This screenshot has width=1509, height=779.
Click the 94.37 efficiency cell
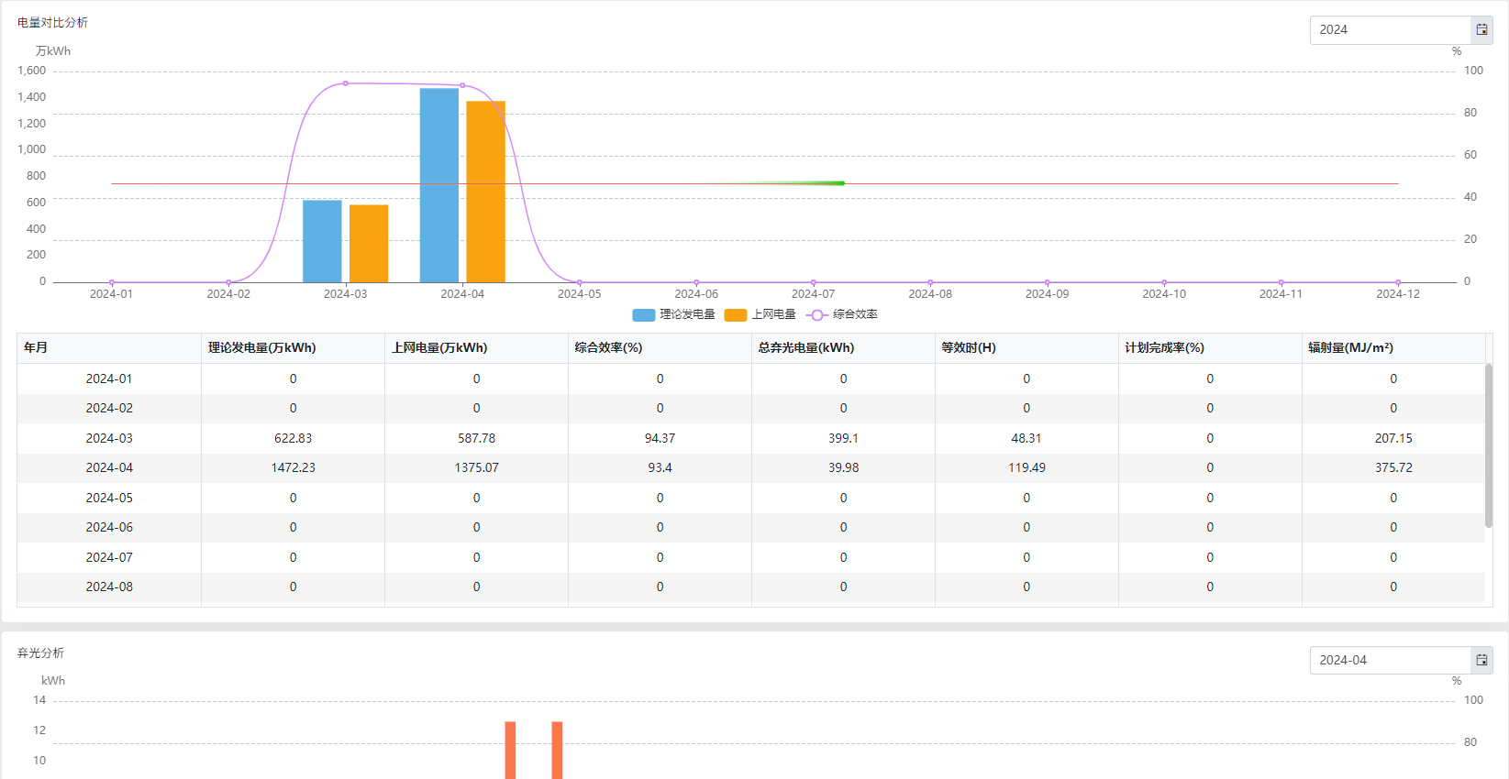click(x=660, y=438)
